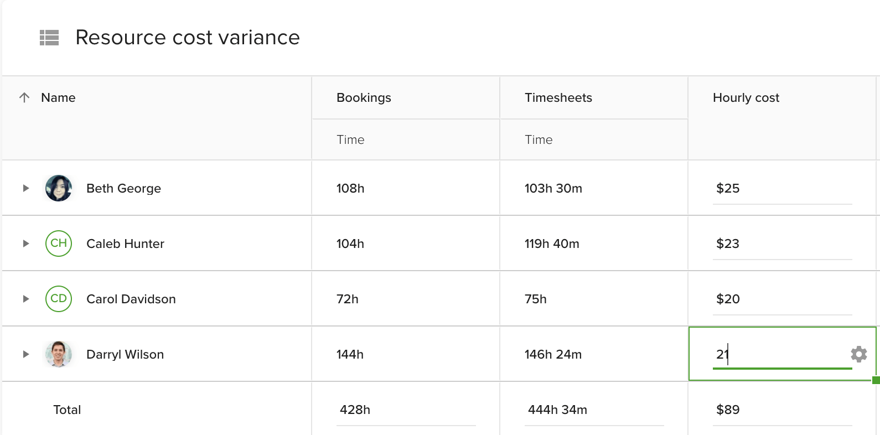Select the Total row label

[66, 410]
